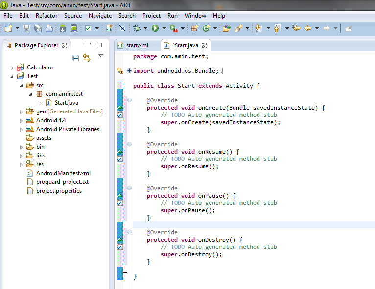The height and width of the screenshot is (289, 375).
Task: Open the Navigate menu
Action: tap(100, 16)
